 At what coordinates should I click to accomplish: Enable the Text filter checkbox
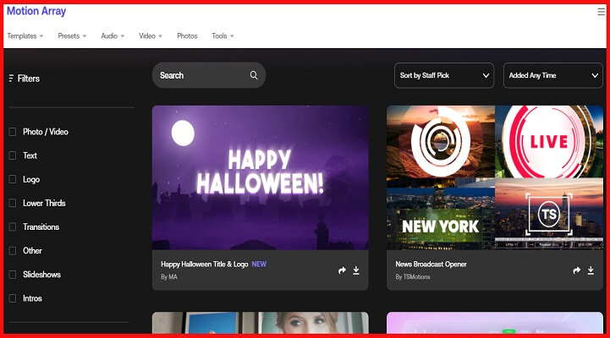click(13, 155)
